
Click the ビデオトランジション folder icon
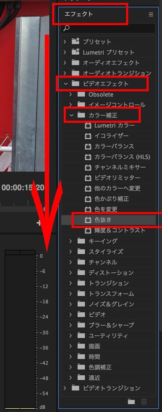pyautogui.click(x=76, y=388)
